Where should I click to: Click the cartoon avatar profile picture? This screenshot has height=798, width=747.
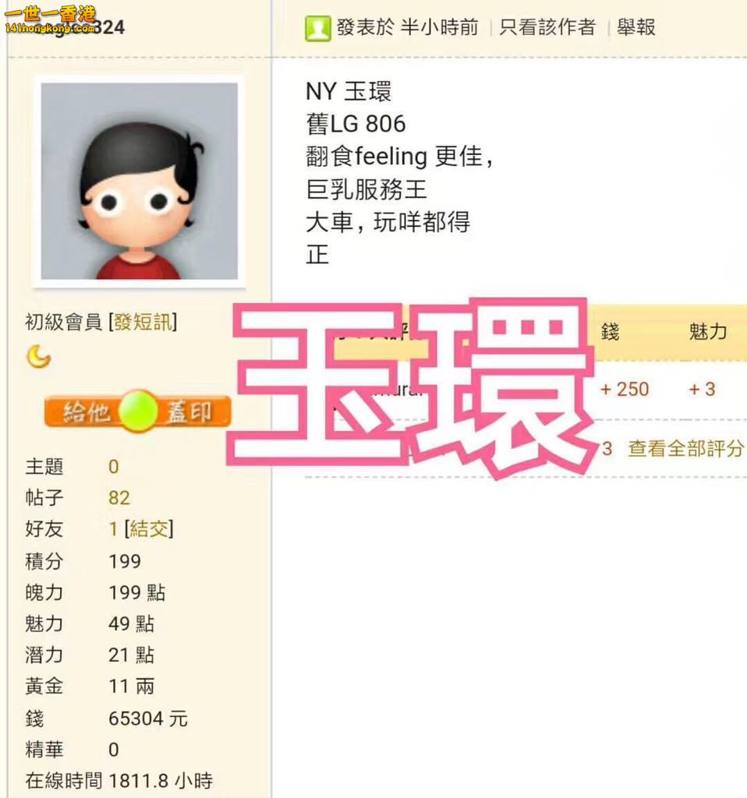point(139,181)
